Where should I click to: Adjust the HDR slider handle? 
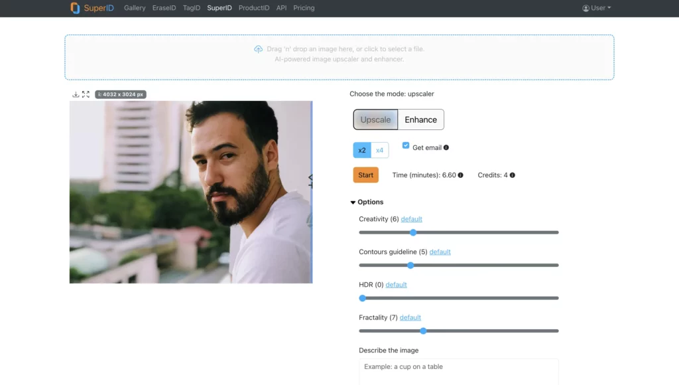[x=363, y=298]
